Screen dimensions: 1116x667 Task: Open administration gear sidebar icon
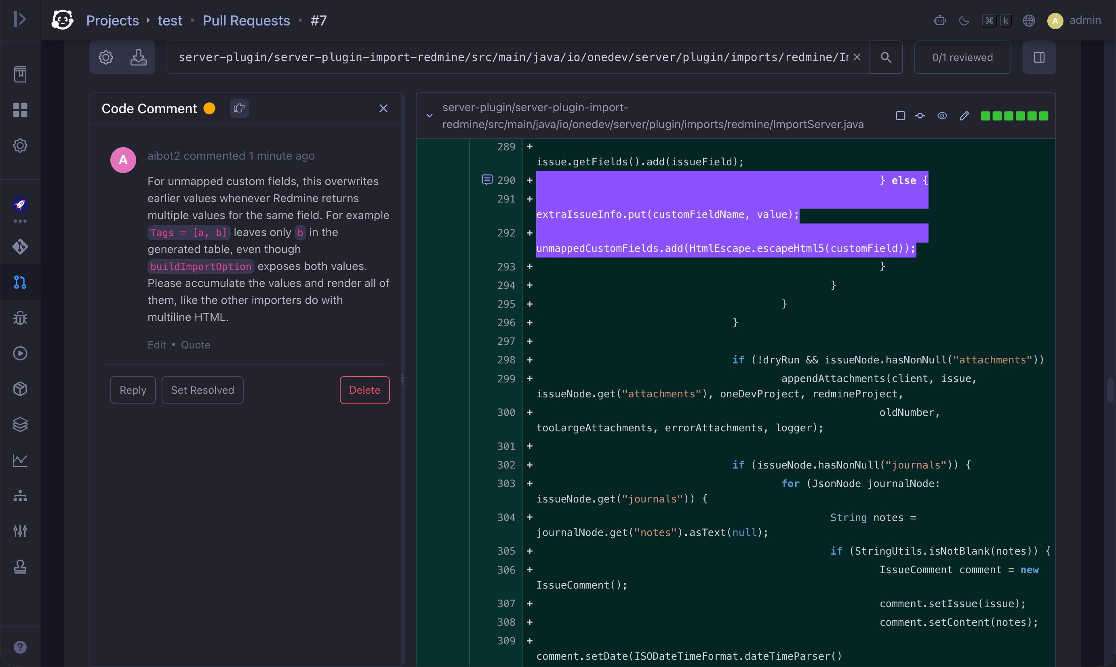(20, 145)
